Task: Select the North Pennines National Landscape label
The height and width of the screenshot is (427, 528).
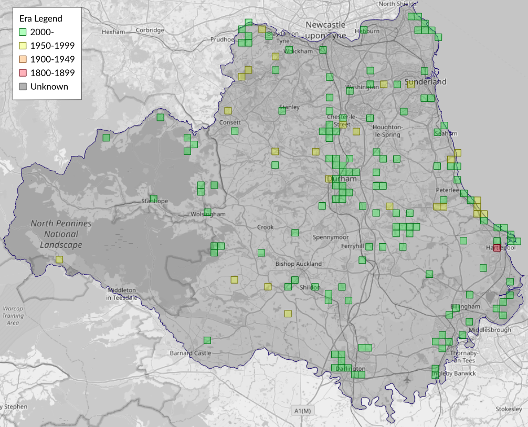Action: (61, 234)
